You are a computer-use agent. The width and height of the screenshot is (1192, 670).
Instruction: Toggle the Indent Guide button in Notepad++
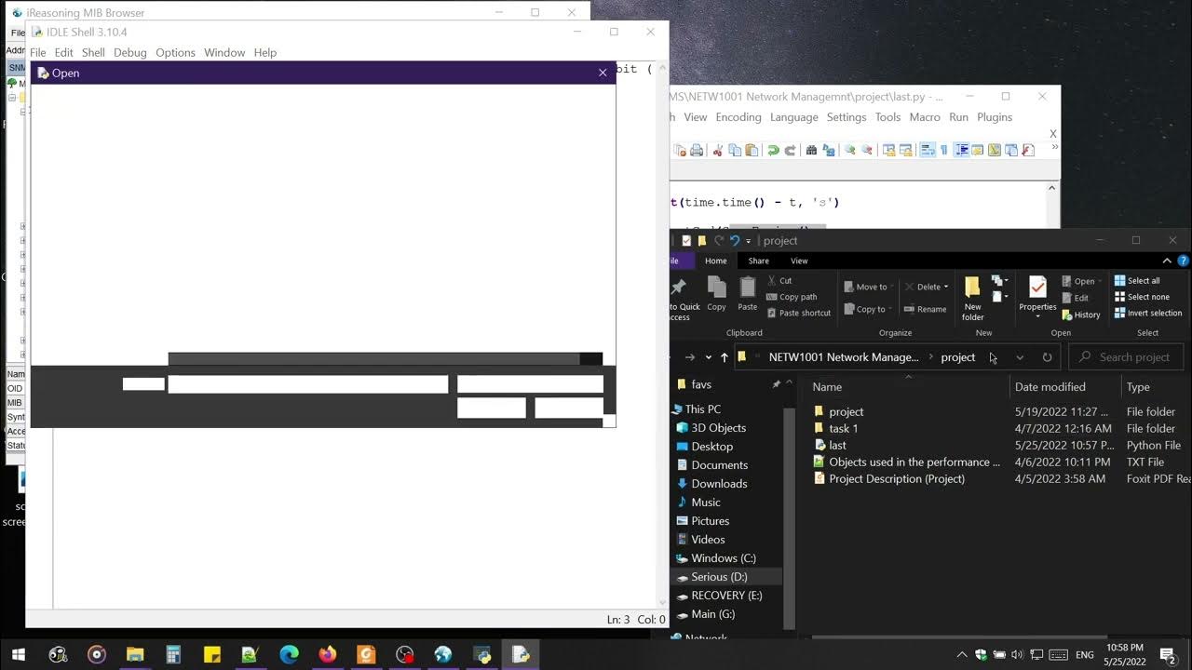click(961, 150)
